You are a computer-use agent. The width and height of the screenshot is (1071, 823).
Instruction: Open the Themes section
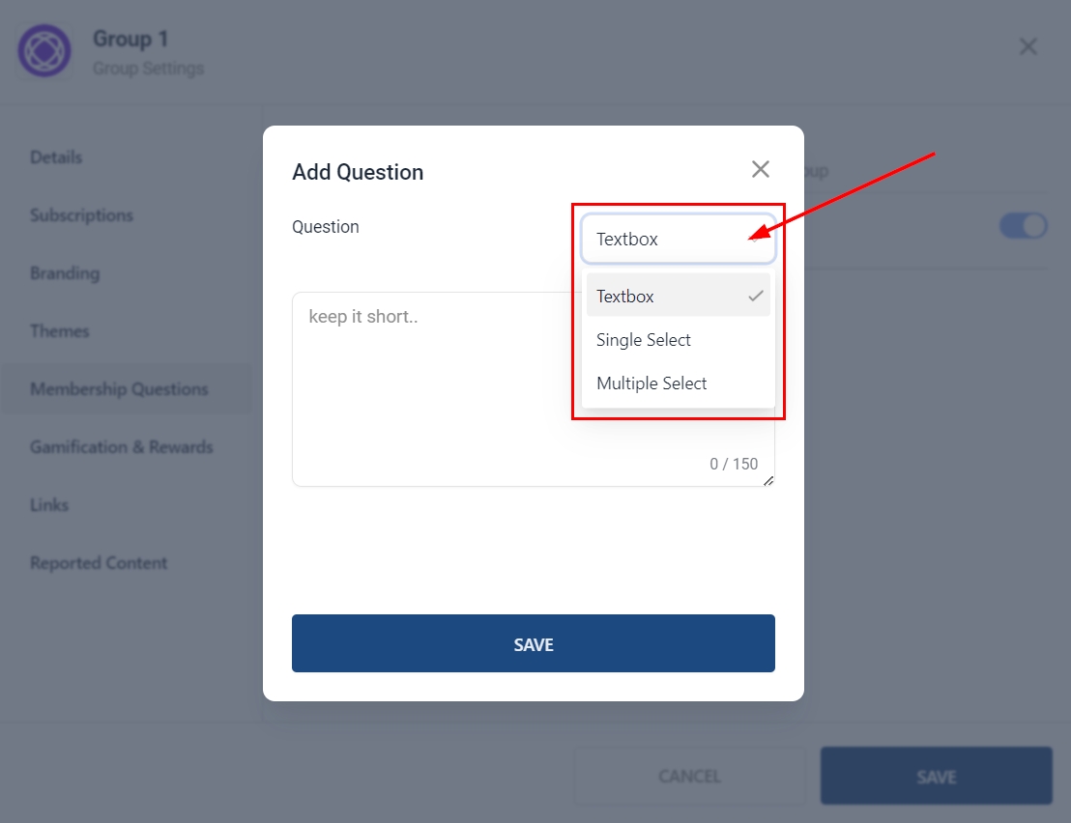tap(60, 331)
